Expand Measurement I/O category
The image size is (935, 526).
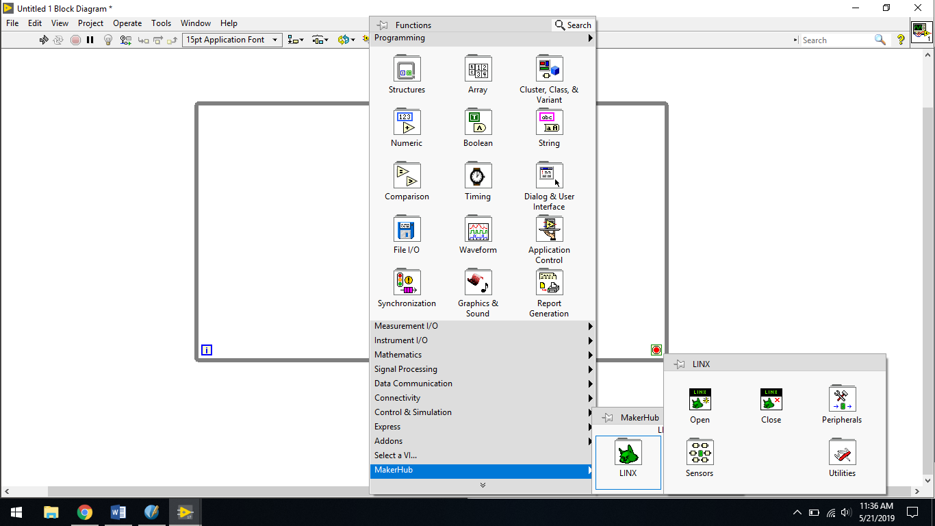(x=483, y=326)
